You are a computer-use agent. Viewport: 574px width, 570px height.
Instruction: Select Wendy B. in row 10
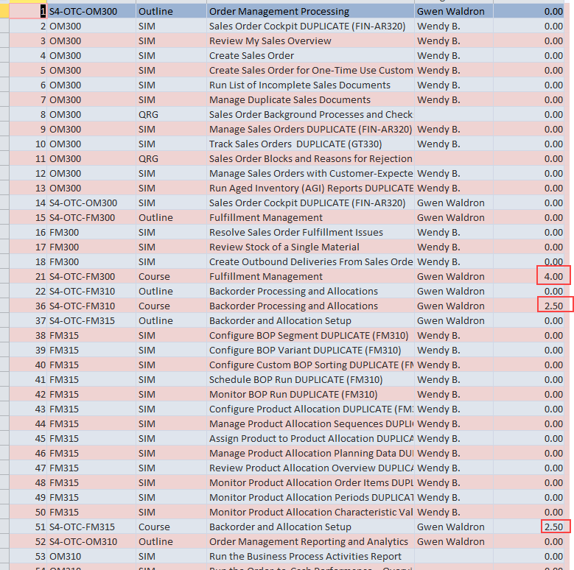[454, 144]
